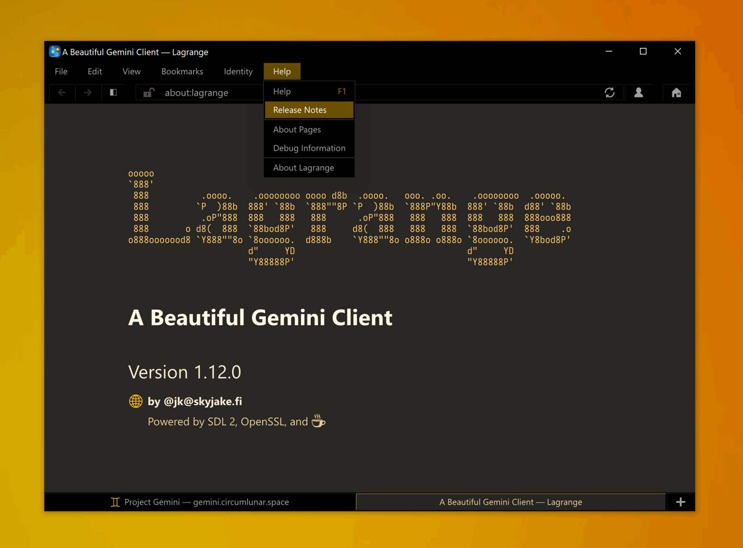
Task: Switch to Project Gemini tab
Action: 200,502
